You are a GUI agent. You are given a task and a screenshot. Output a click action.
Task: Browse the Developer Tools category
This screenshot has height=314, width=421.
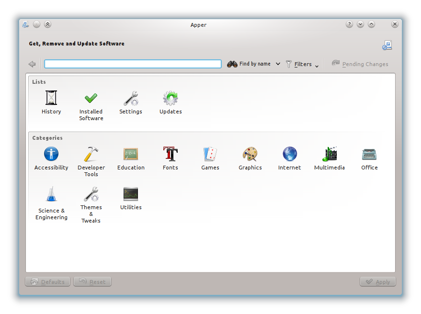point(91,162)
